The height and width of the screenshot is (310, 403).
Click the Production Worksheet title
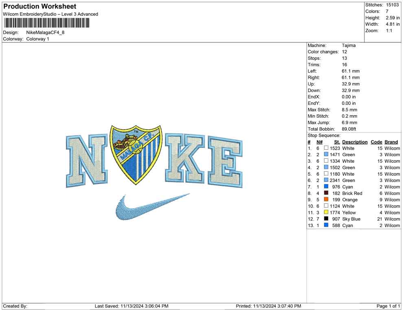coord(39,7)
